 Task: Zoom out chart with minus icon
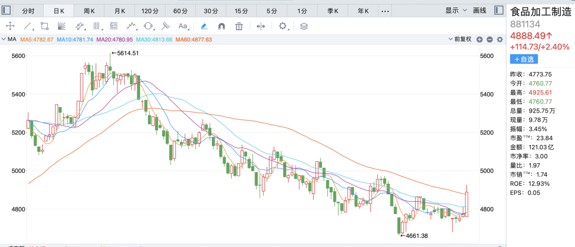[x=489, y=39]
